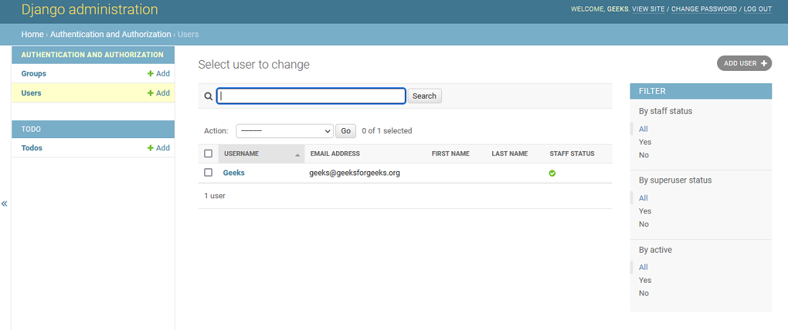Click the Username column sort arrow
Screen dimensions: 788x330
point(297,155)
